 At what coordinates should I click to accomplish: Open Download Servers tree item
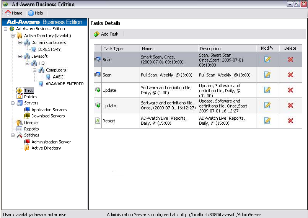[x=48, y=116]
